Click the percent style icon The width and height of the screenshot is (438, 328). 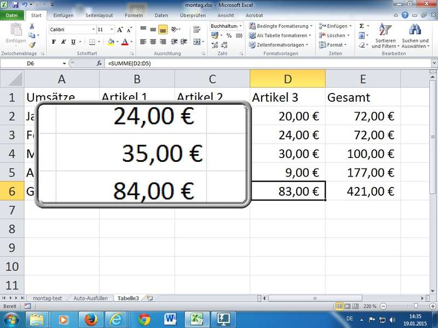229,36
